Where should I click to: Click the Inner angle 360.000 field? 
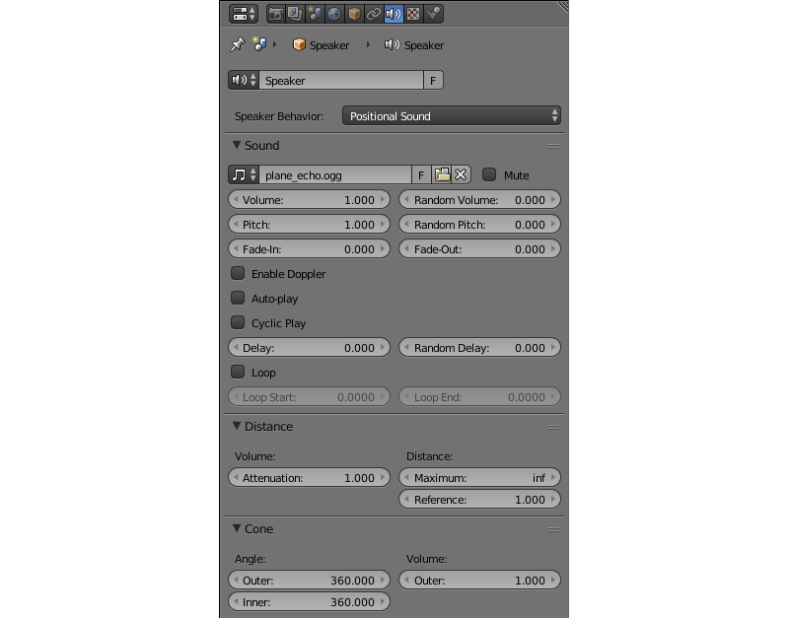(309, 602)
